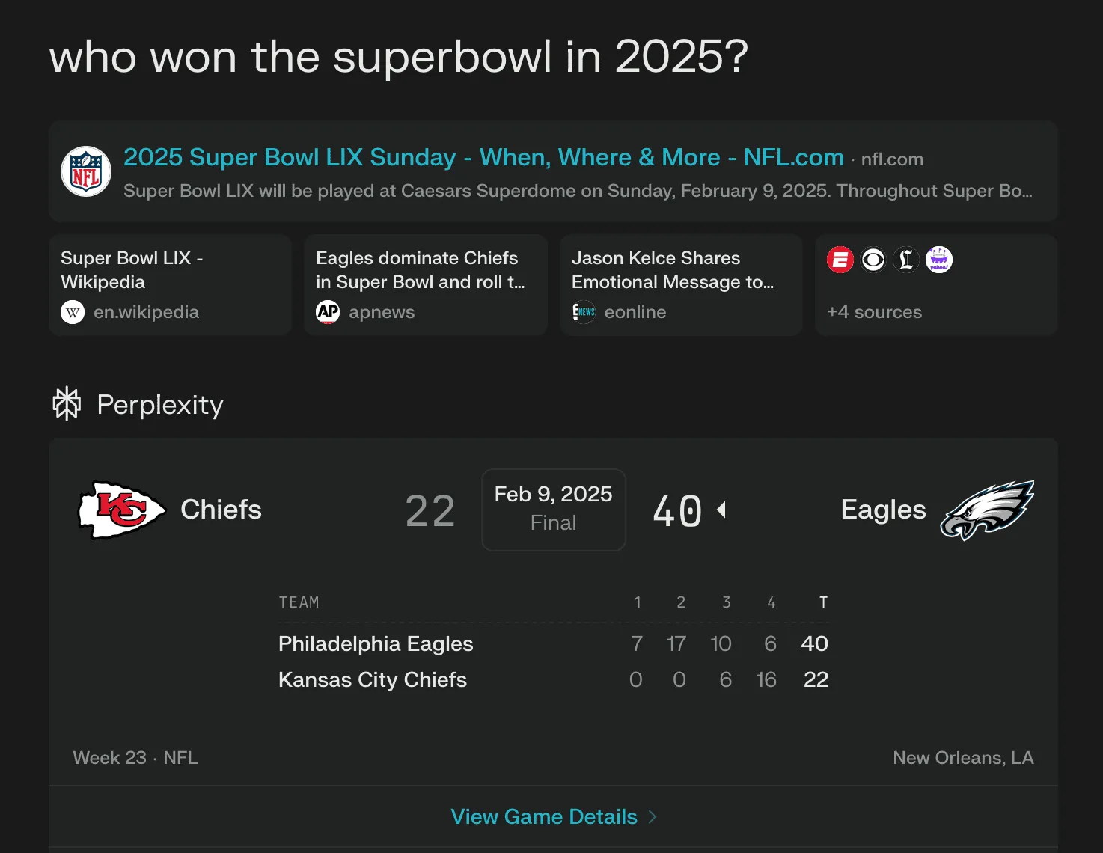Open the Yahoo Sports source icon

(x=939, y=260)
